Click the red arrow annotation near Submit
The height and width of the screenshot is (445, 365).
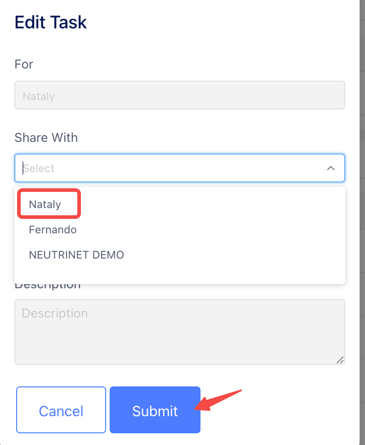point(218,400)
